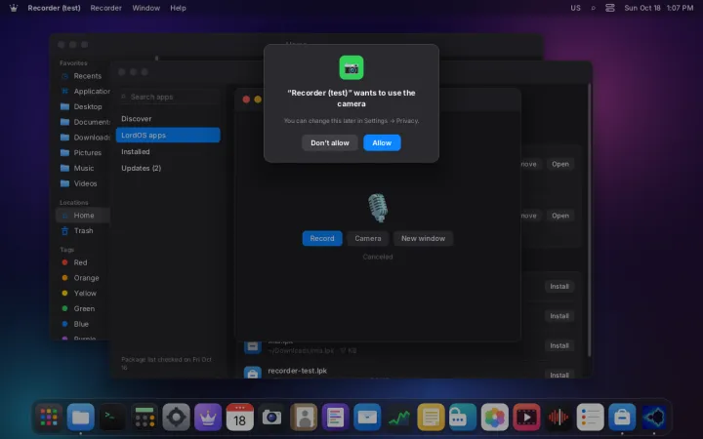Viewport: 703px width, 439px height.
Task: Select the Yellow tag in Files
Action: (83, 294)
